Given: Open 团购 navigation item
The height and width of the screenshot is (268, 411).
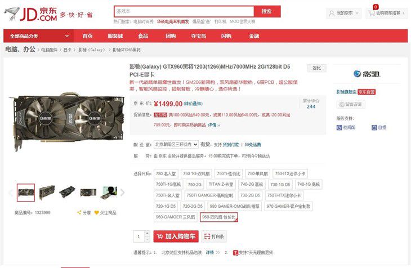Looking at the screenshot, I should 171,36.
